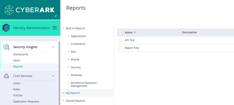This screenshot has width=234, height=105.
Task: Select the Compliance reports folder
Action: pyautogui.click(x=78, y=44)
